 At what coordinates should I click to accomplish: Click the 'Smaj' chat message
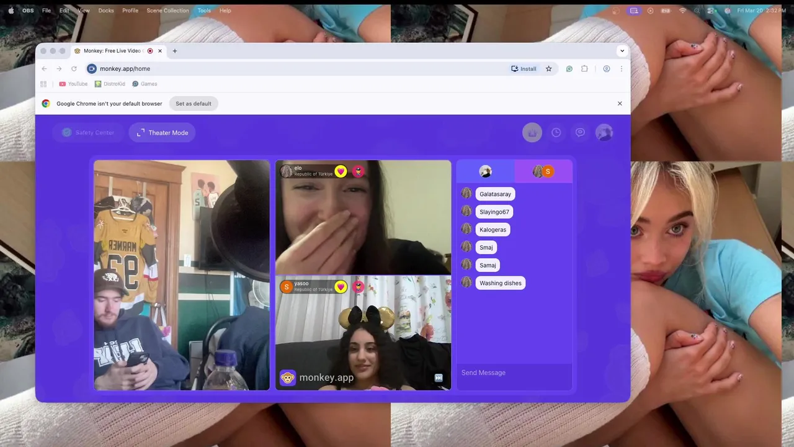(x=486, y=247)
